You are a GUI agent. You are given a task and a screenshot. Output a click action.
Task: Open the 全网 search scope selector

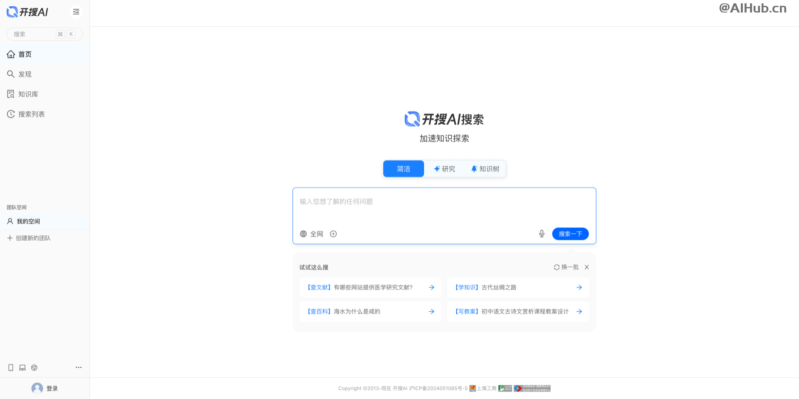point(312,234)
